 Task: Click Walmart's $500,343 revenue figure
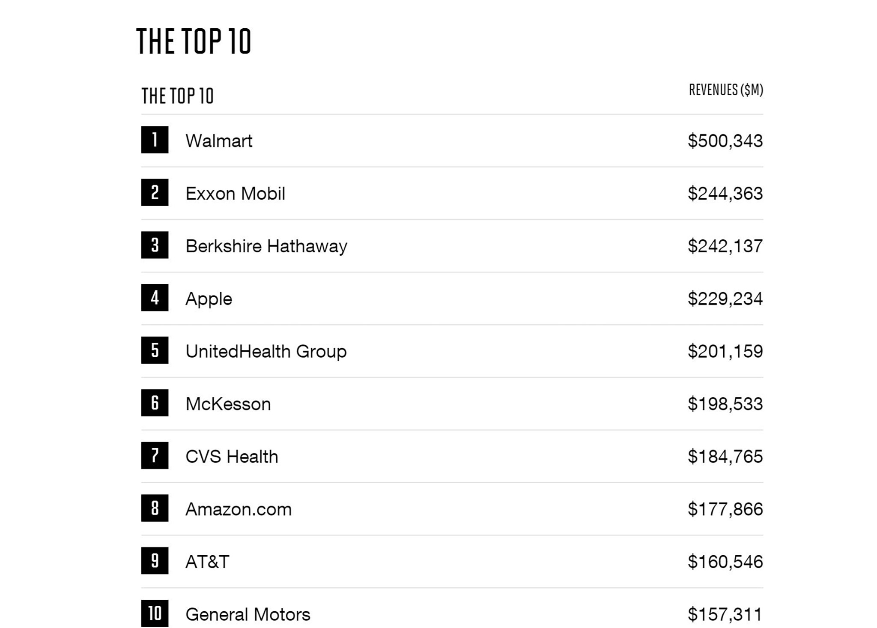pyautogui.click(x=725, y=141)
